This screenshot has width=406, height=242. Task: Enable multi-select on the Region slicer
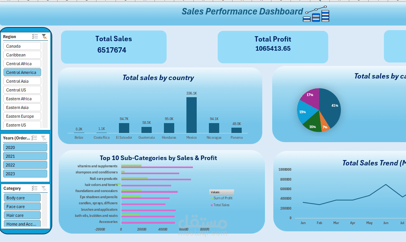tap(35, 36)
